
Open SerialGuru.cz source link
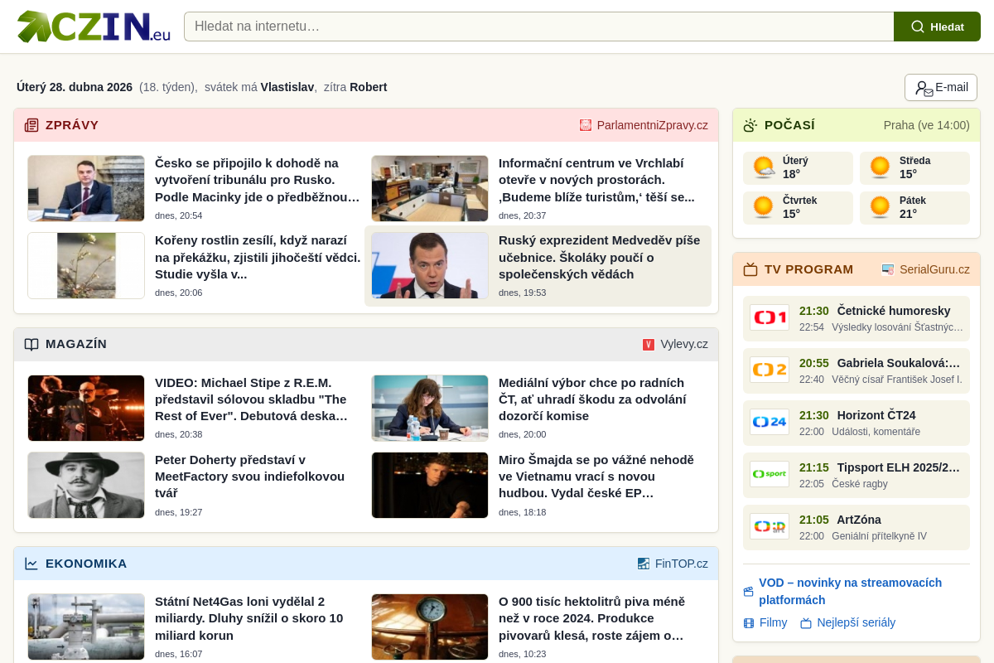(x=934, y=269)
